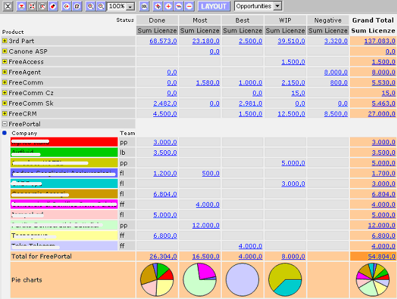Expand the FreeComm product row

click(x=5, y=82)
